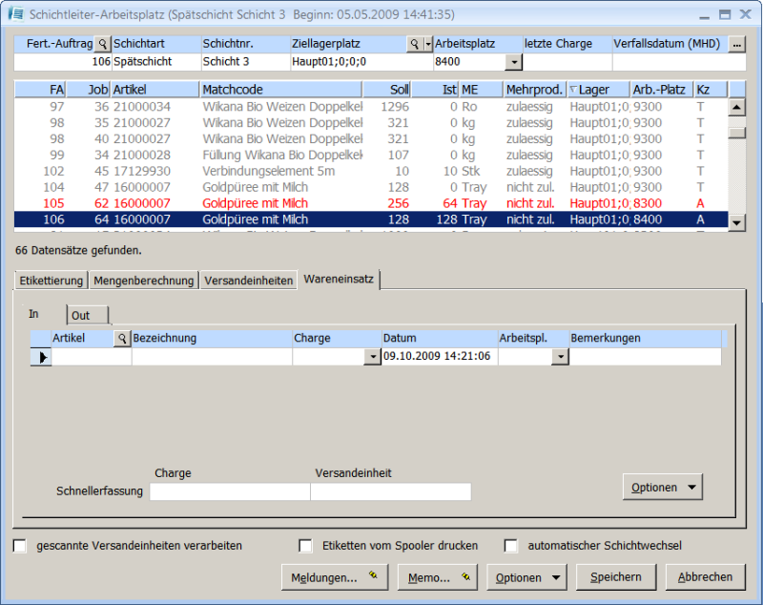Select the current row marker in Wareneinsatz grid
Image resolution: width=763 pixels, height=605 pixels.
pyautogui.click(x=41, y=356)
